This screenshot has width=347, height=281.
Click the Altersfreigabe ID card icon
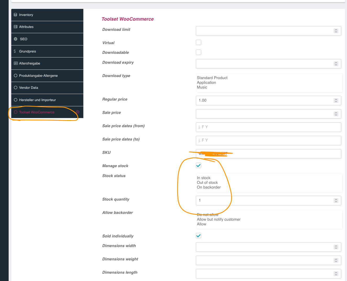click(x=16, y=63)
